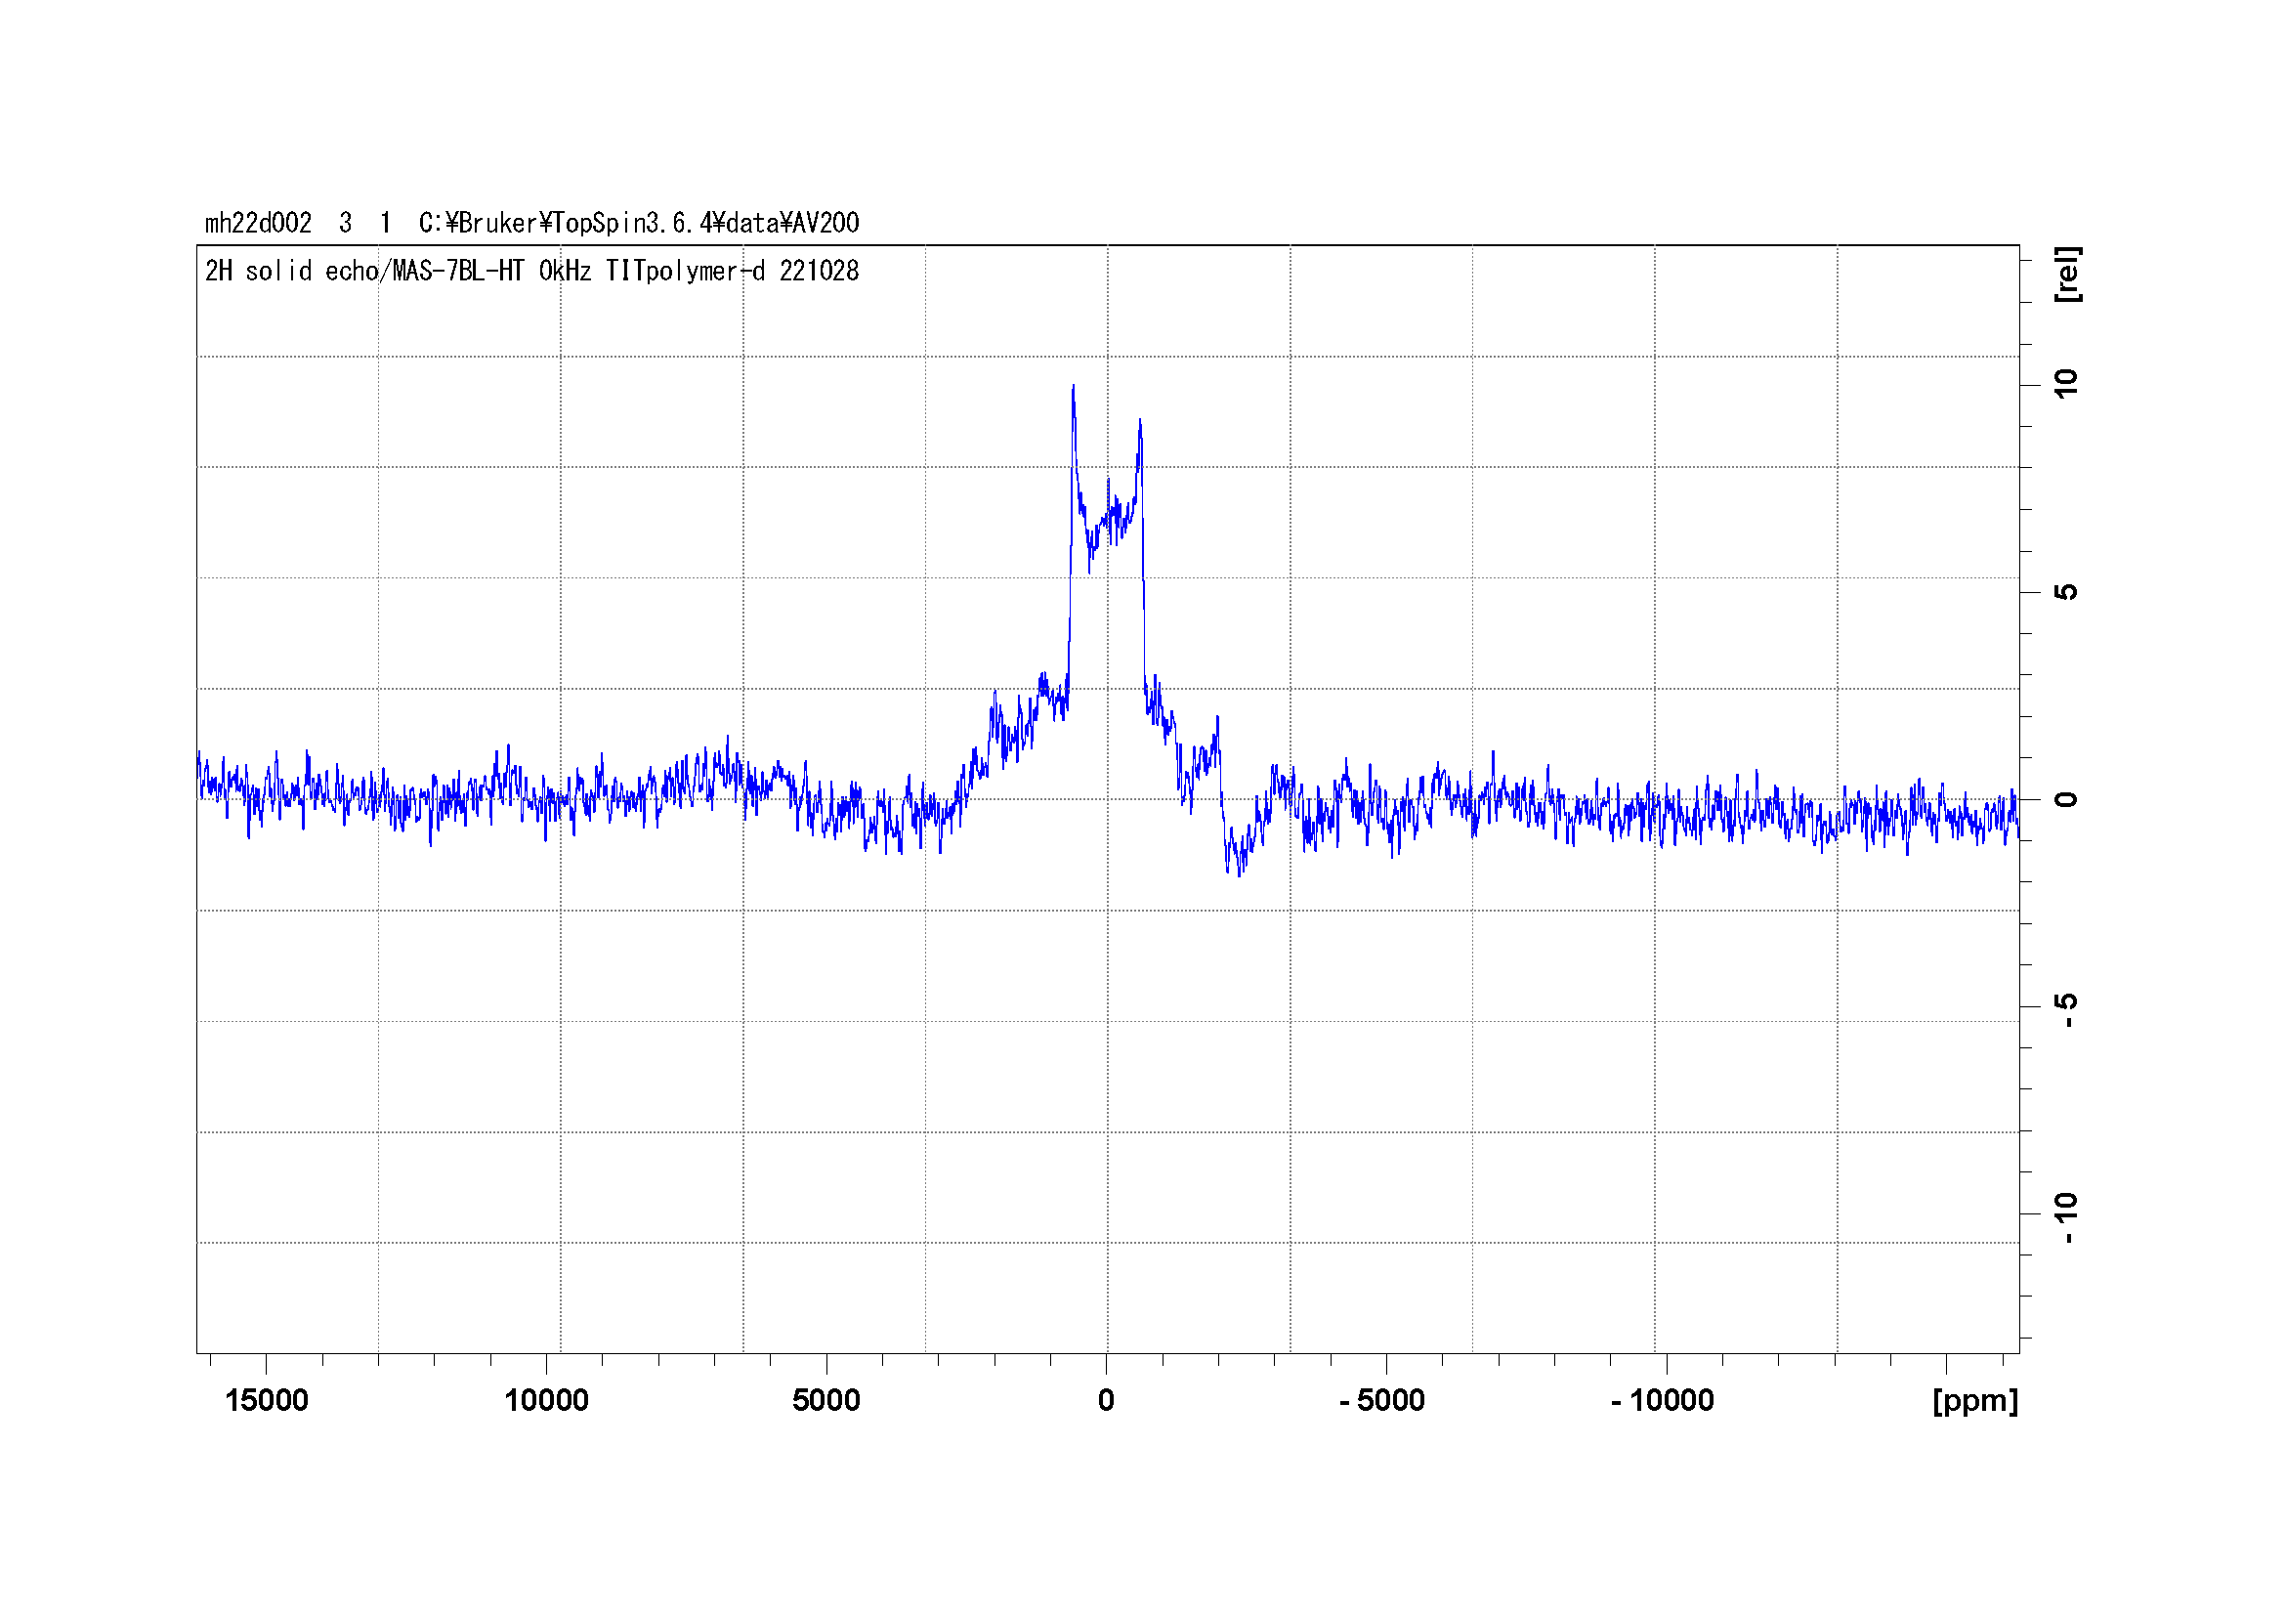Click the x-axis label '- 10000'

coord(1662,1400)
